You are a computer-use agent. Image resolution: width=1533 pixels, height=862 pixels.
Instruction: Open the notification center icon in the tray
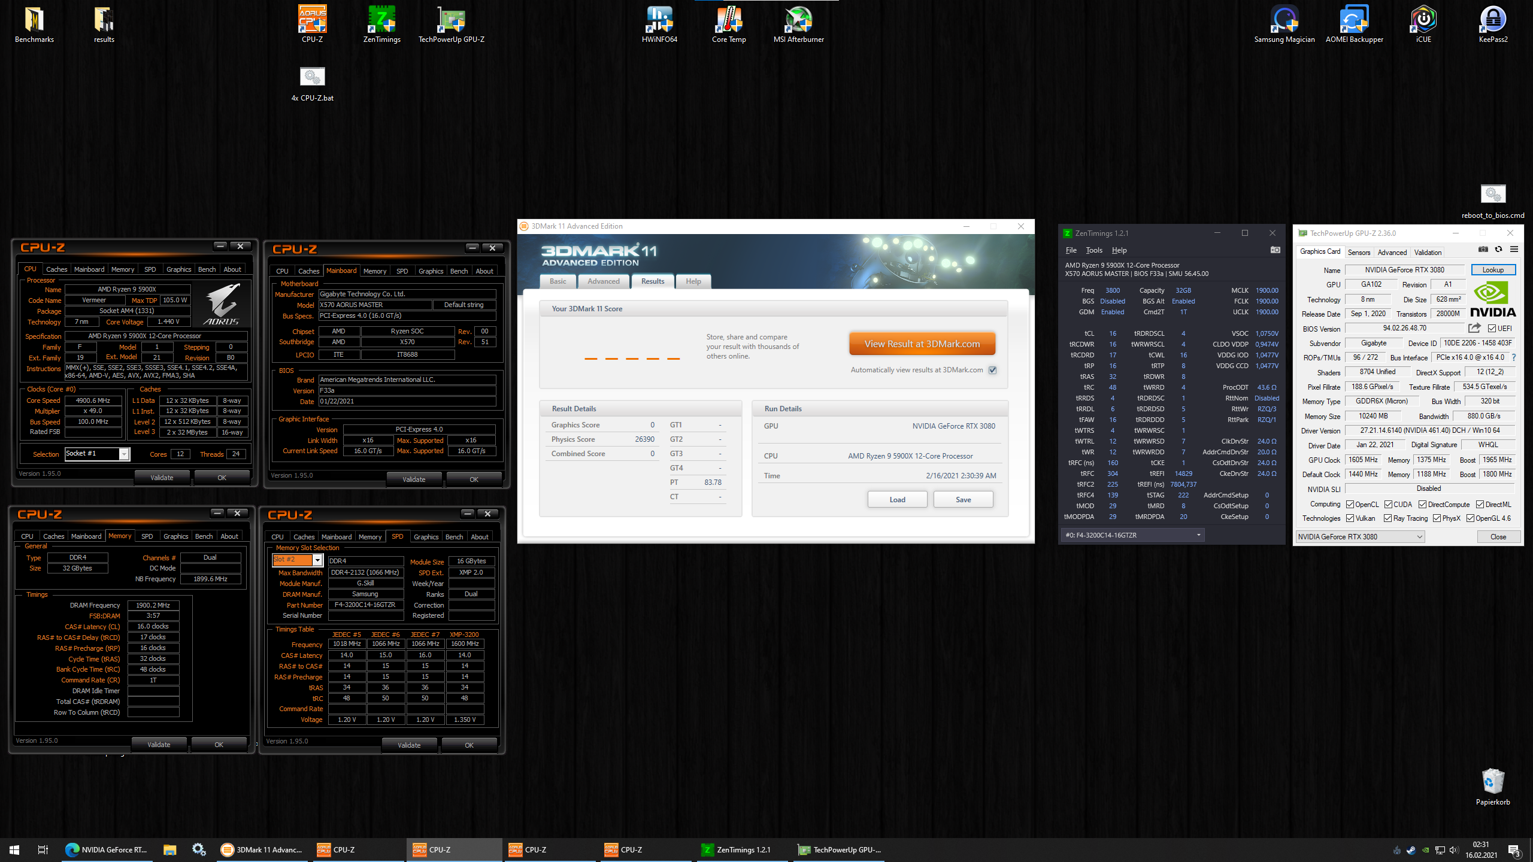pos(1514,850)
